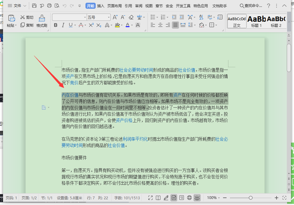Toggle italic formatting

tap(63, 25)
